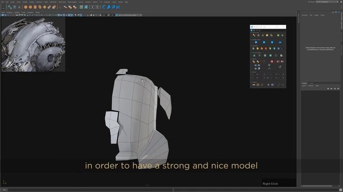Collapse the tool window's first section
343x192 pixels.
pos(251,33)
